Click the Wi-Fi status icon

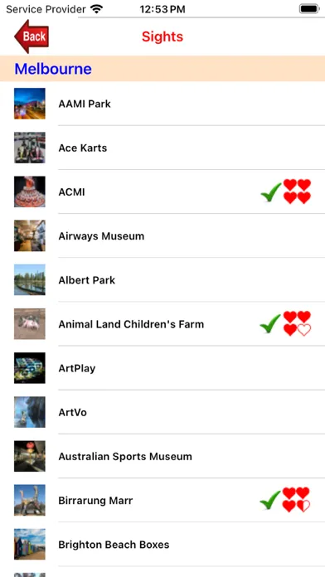pyautogui.click(x=96, y=9)
